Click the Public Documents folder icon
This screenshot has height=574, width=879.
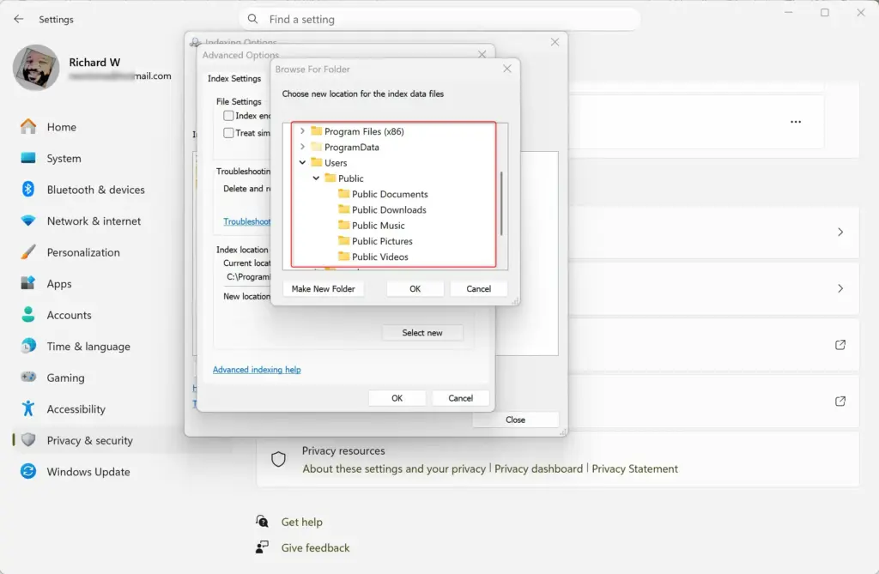[x=344, y=194]
